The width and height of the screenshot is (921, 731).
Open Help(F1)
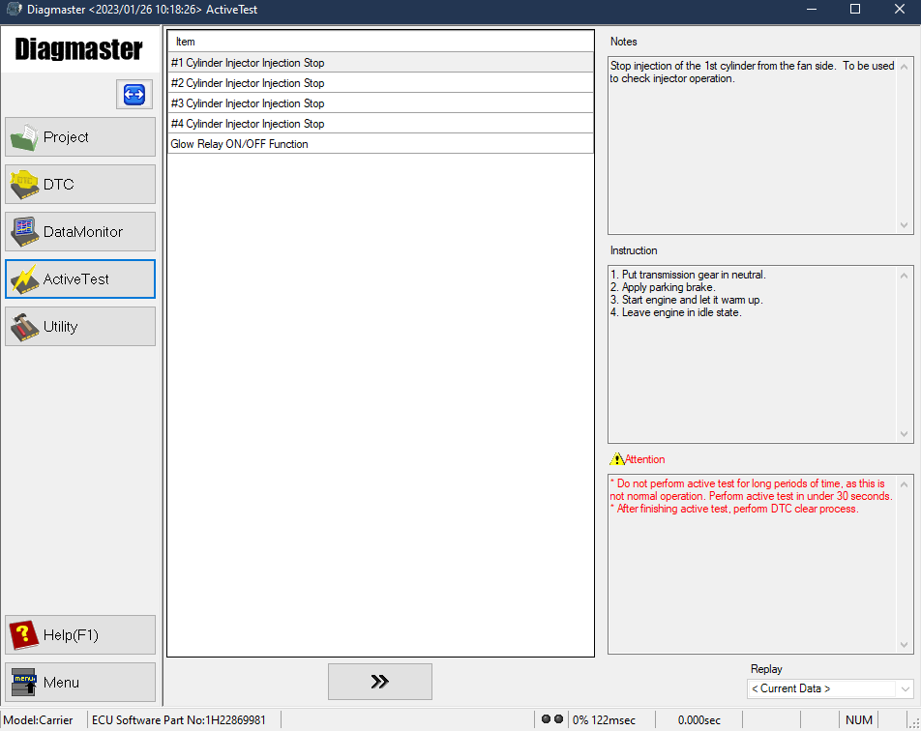point(80,634)
